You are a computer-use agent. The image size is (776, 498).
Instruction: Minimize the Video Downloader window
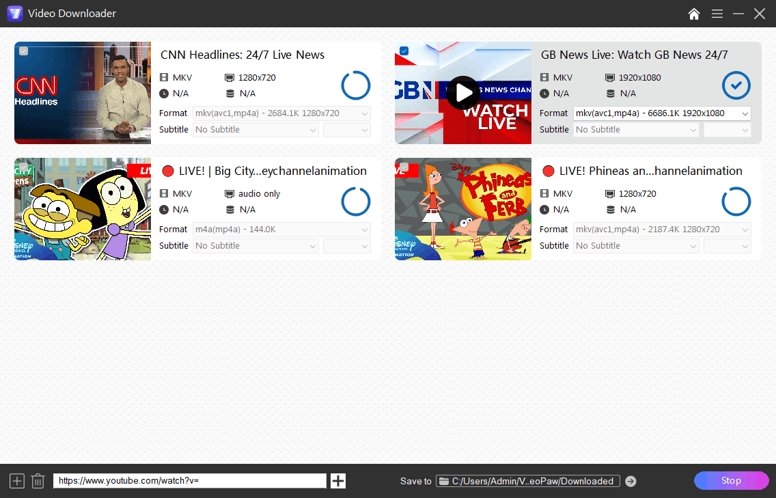point(738,14)
